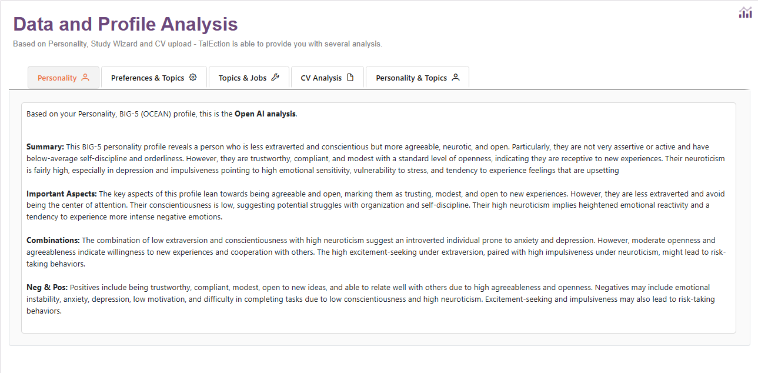Click the bold Important Aspects: label

tap(62, 194)
